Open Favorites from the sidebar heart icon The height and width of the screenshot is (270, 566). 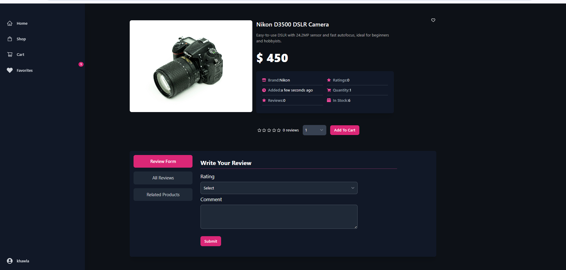9,70
